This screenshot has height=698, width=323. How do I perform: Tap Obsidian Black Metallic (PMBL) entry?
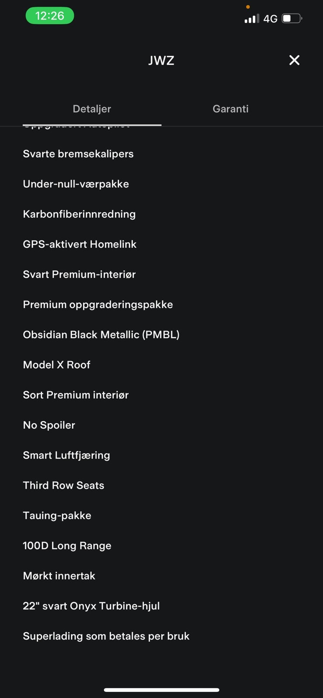(x=101, y=335)
